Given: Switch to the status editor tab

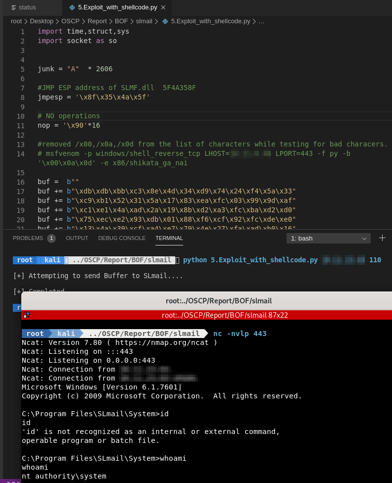Looking at the screenshot, I should click(27, 7).
